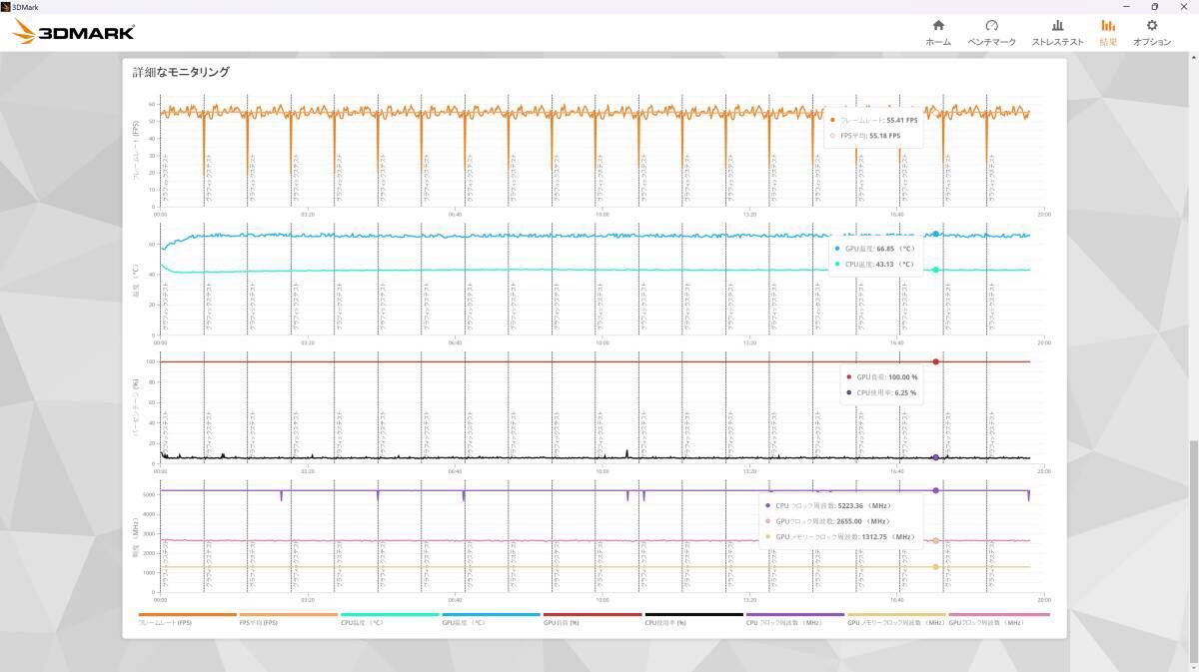Restore the window with the title bar button
Image resolution: width=1199 pixels, height=672 pixels.
(1155, 6)
